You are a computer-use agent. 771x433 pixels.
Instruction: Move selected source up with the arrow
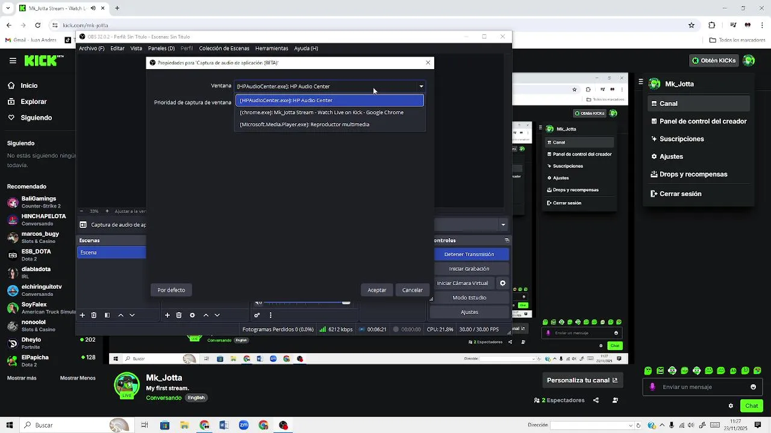click(205, 315)
